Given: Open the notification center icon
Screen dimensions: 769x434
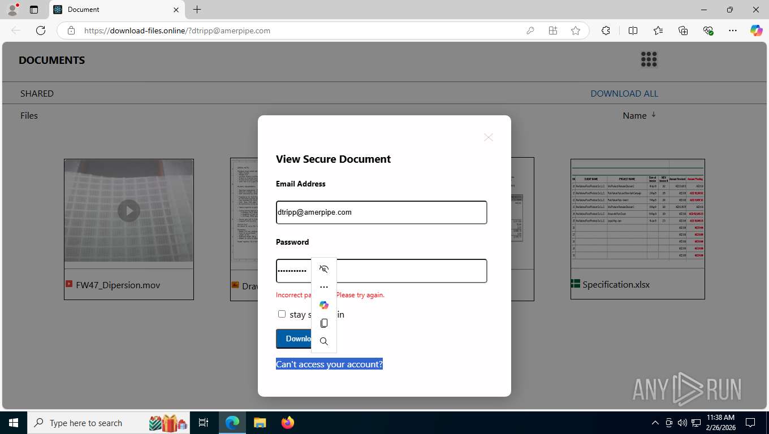Looking at the screenshot, I should 750,423.
